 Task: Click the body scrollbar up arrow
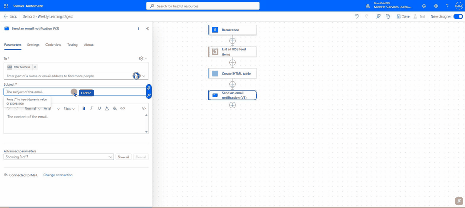(x=146, y=115)
